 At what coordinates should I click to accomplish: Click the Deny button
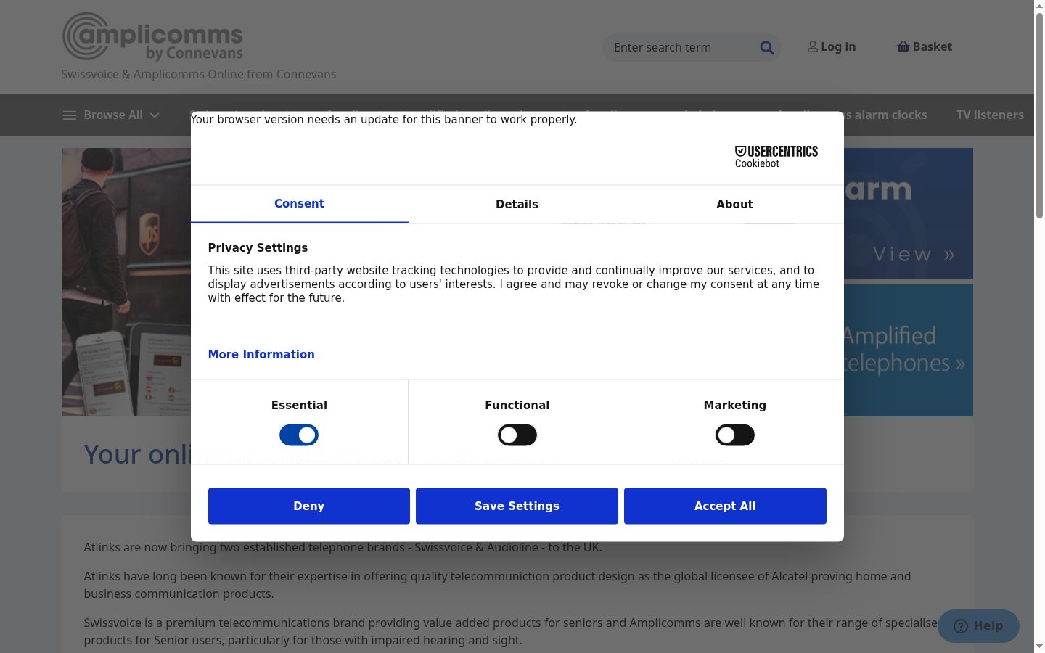click(309, 506)
